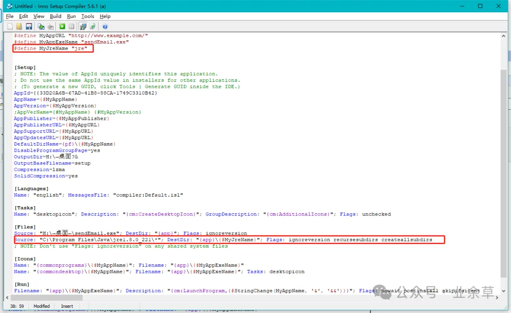Click the 'NOTE: The value of AppId' comment
Viewport: 511px width, 313px height.
click(x=116, y=74)
